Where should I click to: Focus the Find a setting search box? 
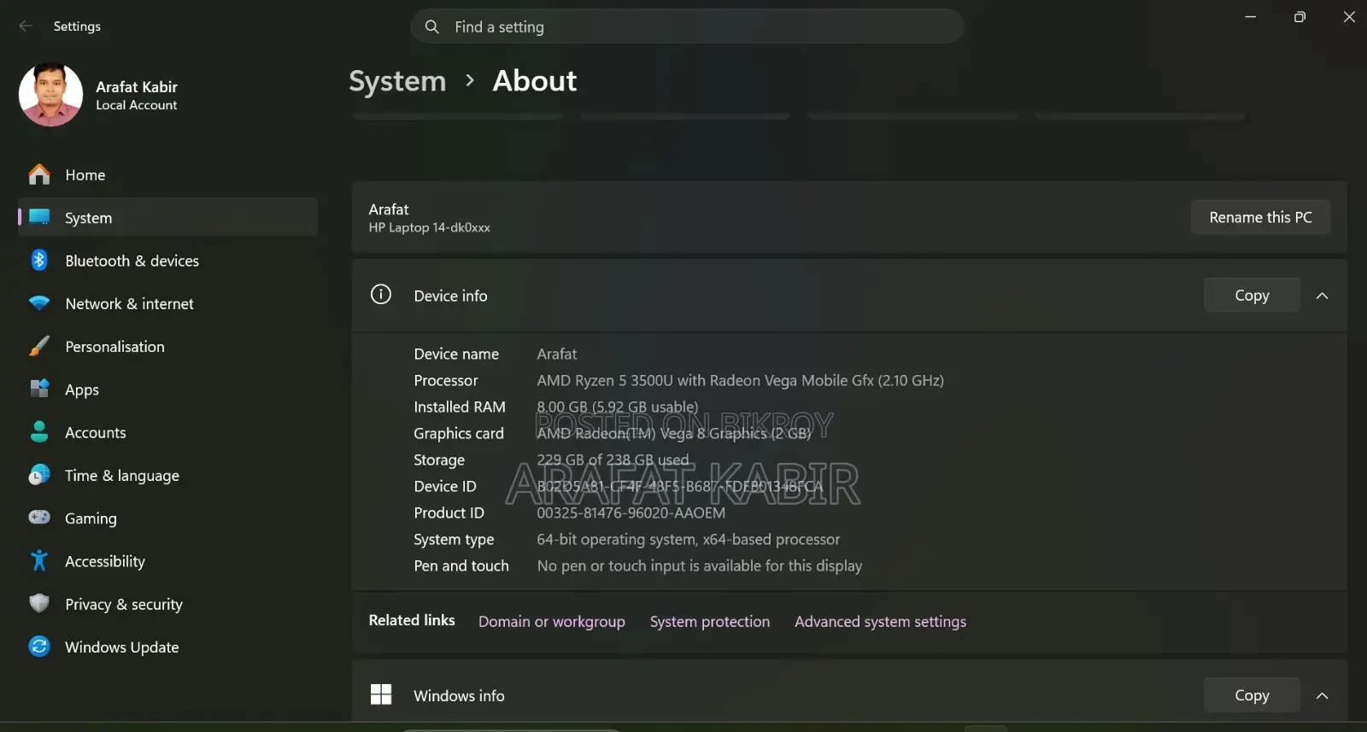pos(687,26)
